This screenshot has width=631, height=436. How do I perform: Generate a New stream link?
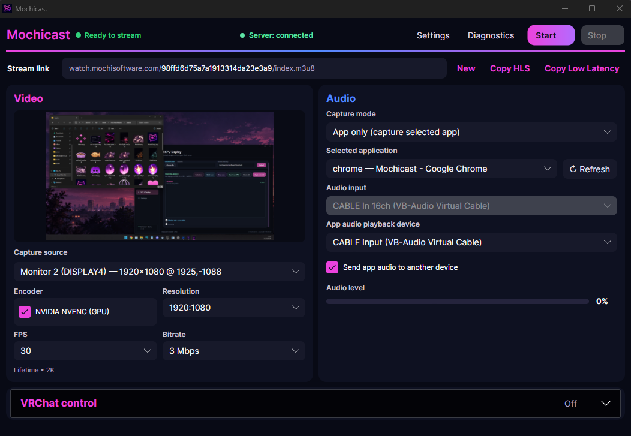tap(466, 68)
